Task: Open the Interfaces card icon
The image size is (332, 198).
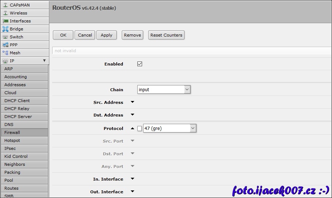Action: 5,21
